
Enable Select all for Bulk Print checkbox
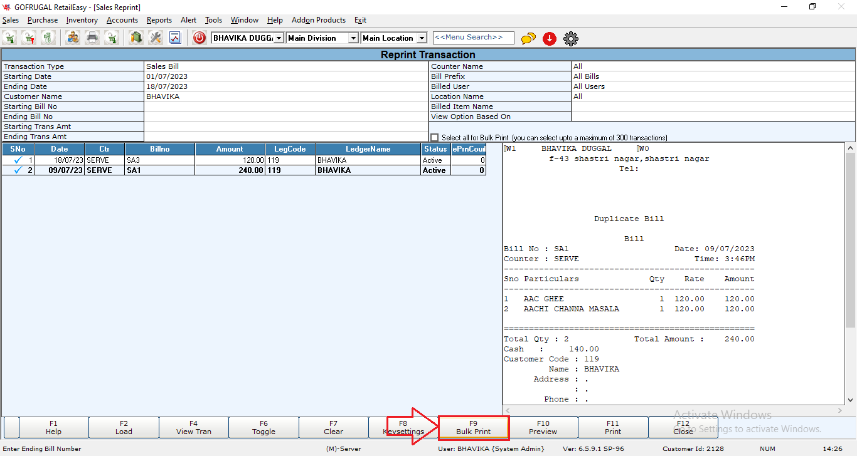coord(435,137)
